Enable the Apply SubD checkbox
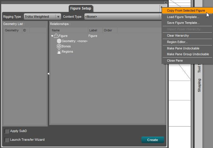This screenshot has width=213, height=148. click(7, 131)
